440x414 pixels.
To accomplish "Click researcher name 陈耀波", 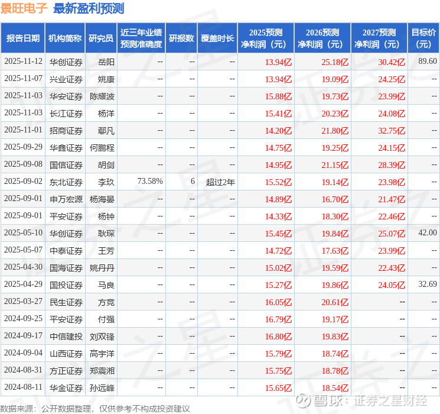I will [102, 96].
